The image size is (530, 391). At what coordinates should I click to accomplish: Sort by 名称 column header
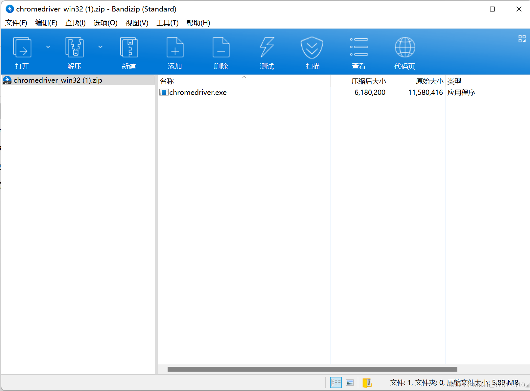[x=244, y=81]
